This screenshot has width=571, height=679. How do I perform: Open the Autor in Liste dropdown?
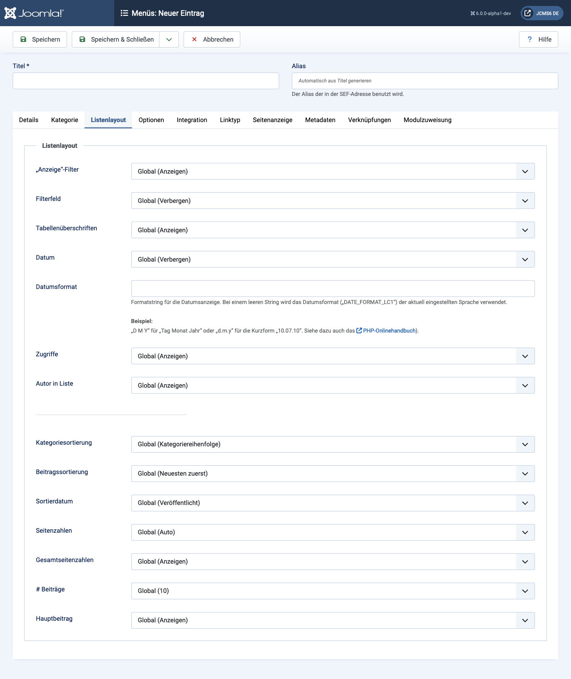point(333,385)
